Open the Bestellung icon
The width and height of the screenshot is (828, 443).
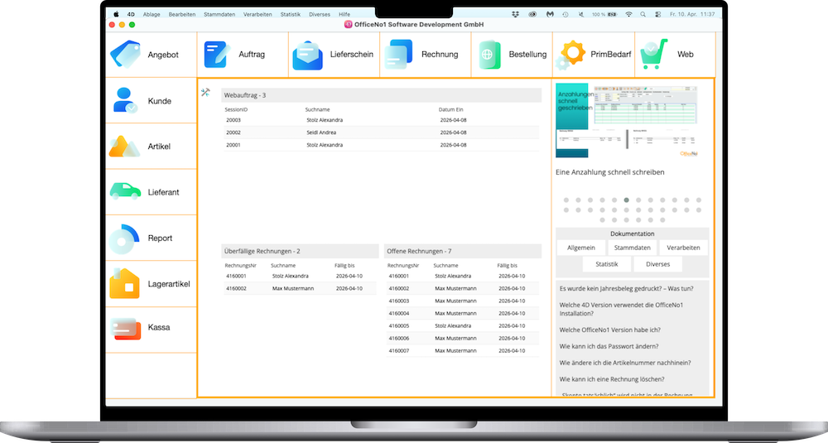(488, 55)
